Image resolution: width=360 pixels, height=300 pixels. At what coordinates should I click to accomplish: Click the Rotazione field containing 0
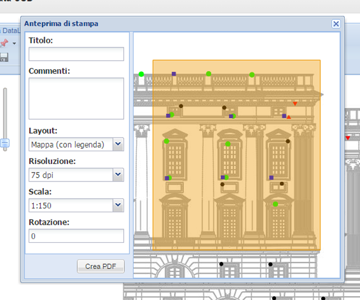pyautogui.click(x=76, y=236)
